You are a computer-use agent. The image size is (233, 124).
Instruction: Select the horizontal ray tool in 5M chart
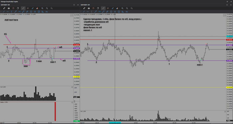click(19, 12)
